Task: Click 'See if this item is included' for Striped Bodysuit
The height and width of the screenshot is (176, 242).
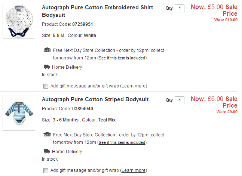Action: [122, 143]
